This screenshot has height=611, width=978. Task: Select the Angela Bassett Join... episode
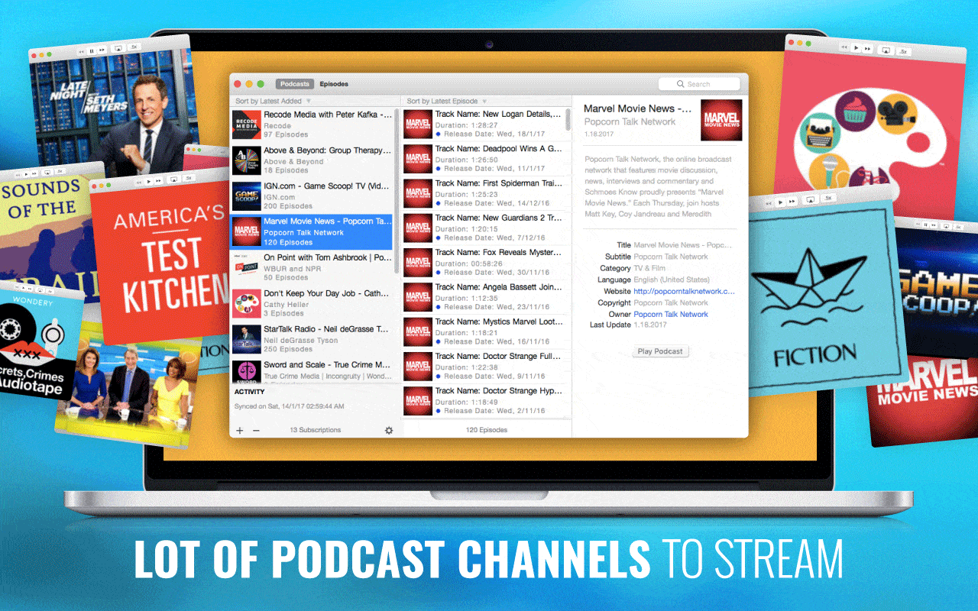pos(485,297)
